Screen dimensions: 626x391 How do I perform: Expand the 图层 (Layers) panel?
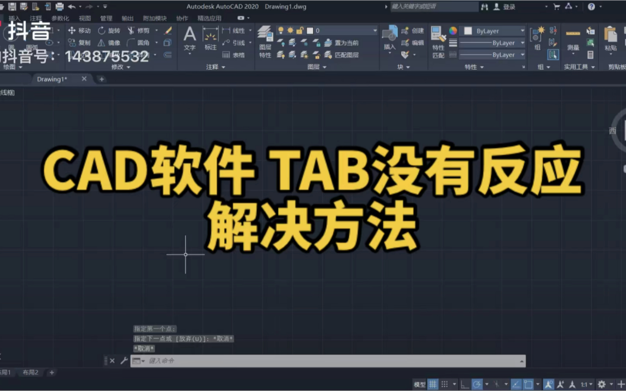(x=317, y=67)
